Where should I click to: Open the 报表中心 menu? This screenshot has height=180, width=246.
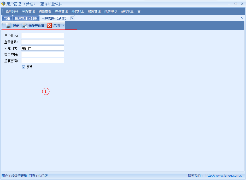[111, 11]
